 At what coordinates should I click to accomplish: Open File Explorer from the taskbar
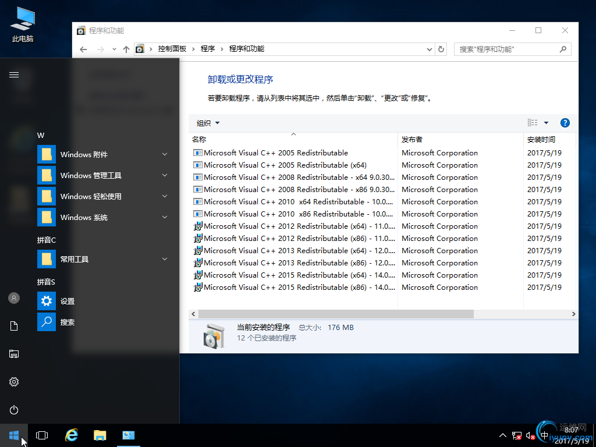[x=100, y=435]
